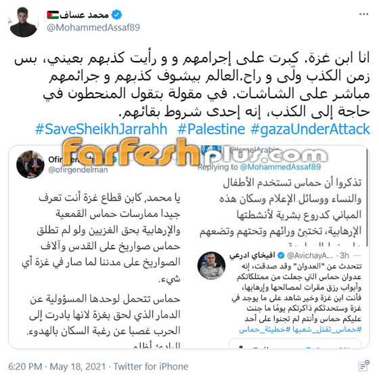Open the #خطيئة_حماس hashtag
The image size is (379, 379).
coord(265,330)
